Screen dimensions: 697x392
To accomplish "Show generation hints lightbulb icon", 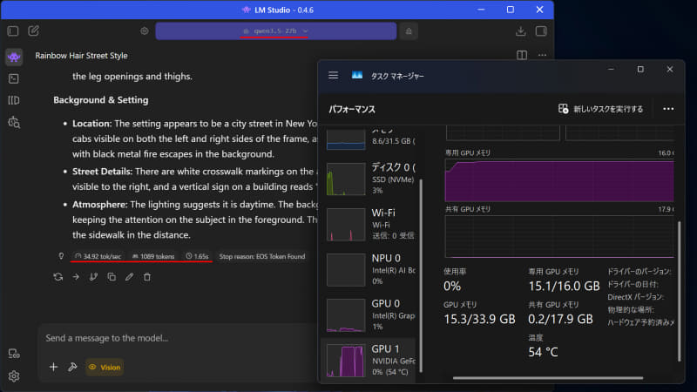I will coord(61,256).
